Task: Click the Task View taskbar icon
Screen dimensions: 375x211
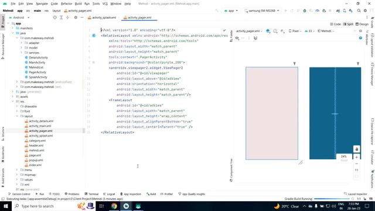Action: [101, 206]
